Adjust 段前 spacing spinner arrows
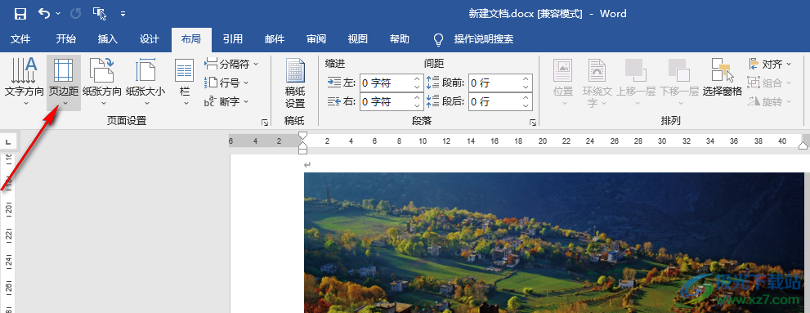Image resolution: width=810 pixels, height=313 pixels. [526, 83]
